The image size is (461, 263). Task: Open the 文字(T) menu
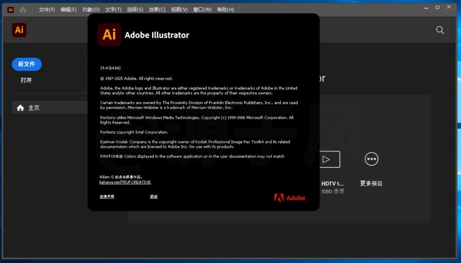(x=113, y=10)
